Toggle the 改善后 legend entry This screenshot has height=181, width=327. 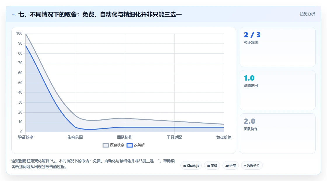(x=135, y=145)
